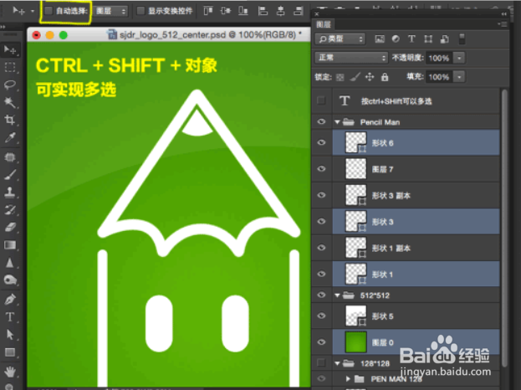Select the Hand tool

point(10,371)
